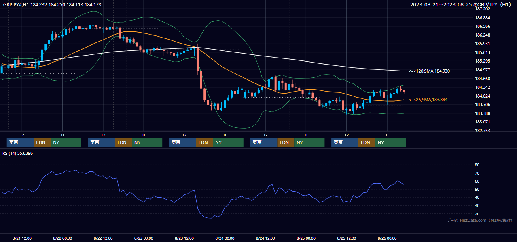Click the 東京 session block for 8/24
The width and height of the screenshot is (517, 242).
[x=264, y=142]
